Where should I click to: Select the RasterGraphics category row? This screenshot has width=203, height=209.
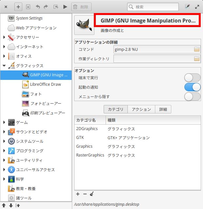coord(138,155)
